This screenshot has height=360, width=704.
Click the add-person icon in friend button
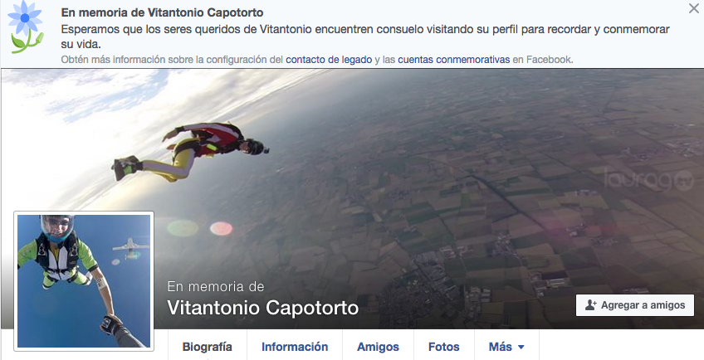[x=590, y=305]
